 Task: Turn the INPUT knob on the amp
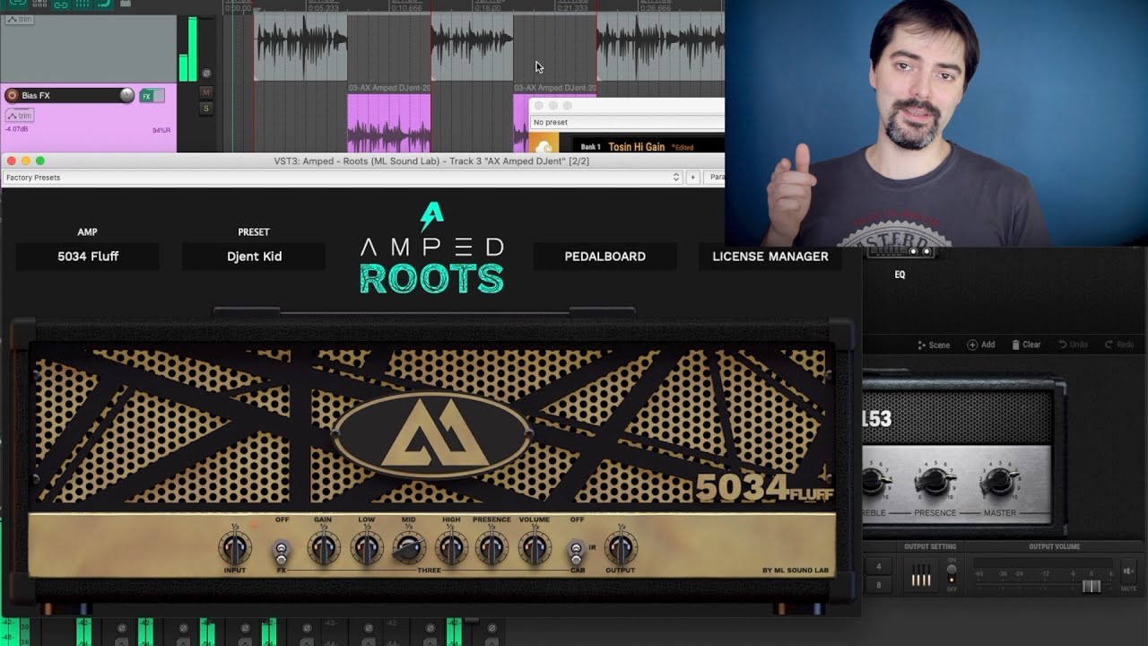point(234,547)
